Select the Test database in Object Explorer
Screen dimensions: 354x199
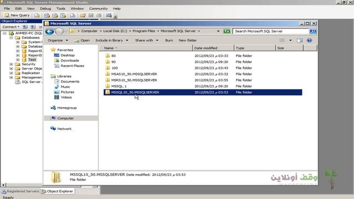coord(32,60)
